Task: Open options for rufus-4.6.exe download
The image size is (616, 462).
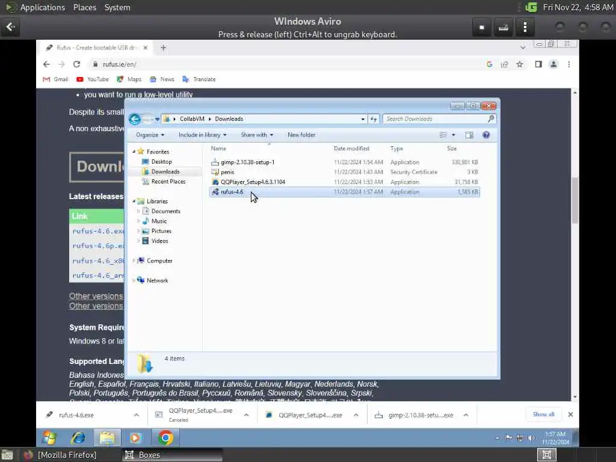Action: click(x=137, y=415)
